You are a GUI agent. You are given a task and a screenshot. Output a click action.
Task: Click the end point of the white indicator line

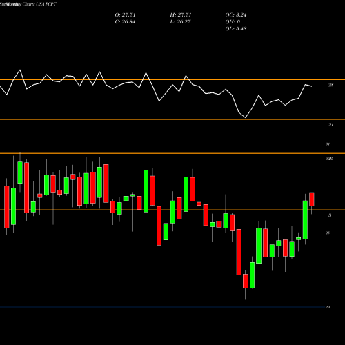(x=312, y=86)
